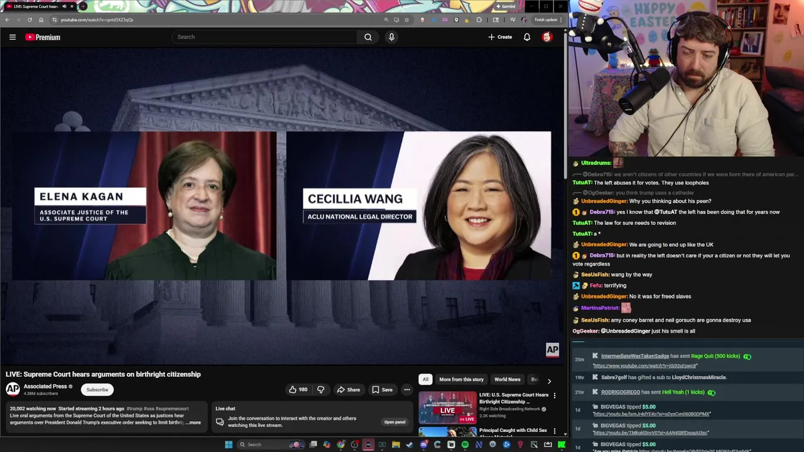Show next filter chips with right chevron
Viewport: 804px width, 452px height.
[549, 381]
